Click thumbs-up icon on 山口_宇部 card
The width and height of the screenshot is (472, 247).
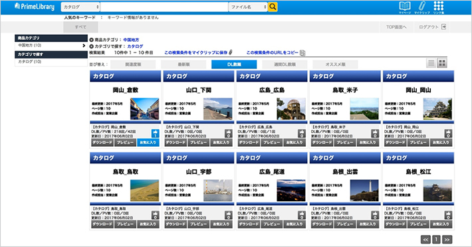click(x=229, y=215)
